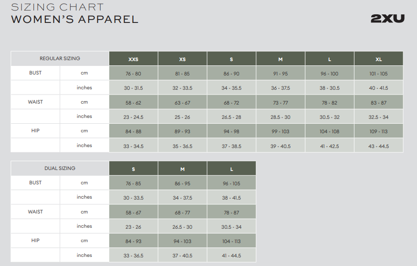Click dual sizing waist cell 78 - 87
417x266 pixels.
tap(231, 212)
